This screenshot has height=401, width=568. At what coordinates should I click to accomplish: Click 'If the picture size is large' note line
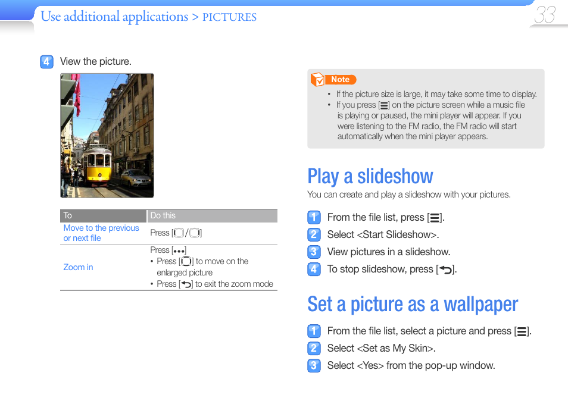[x=436, y=94]
